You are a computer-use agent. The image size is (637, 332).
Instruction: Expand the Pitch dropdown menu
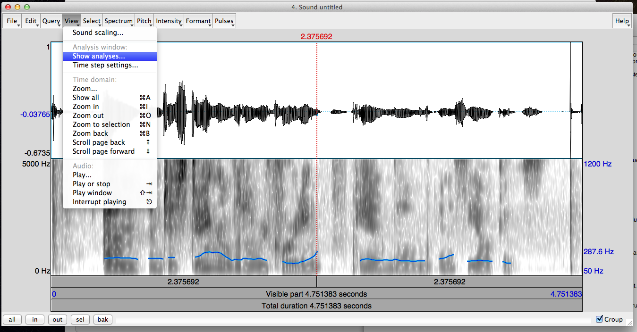click(x=144, y=21)
